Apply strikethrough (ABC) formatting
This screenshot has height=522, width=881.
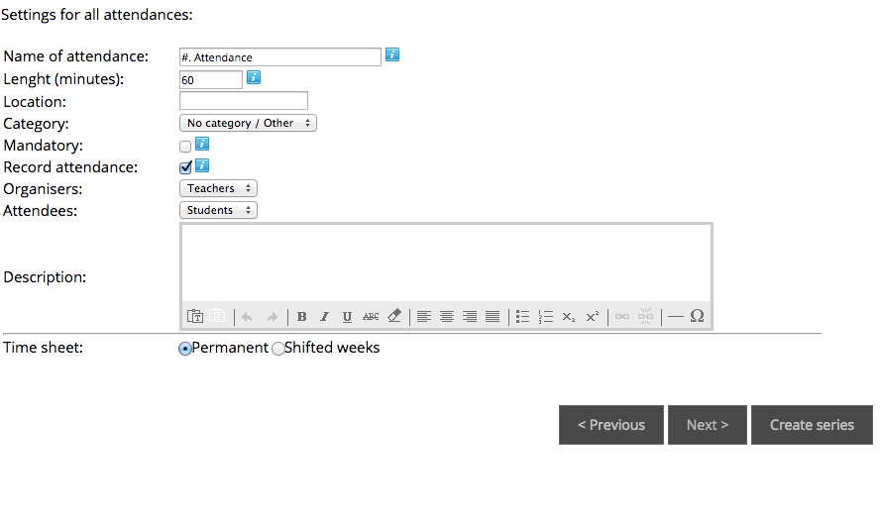371,317
